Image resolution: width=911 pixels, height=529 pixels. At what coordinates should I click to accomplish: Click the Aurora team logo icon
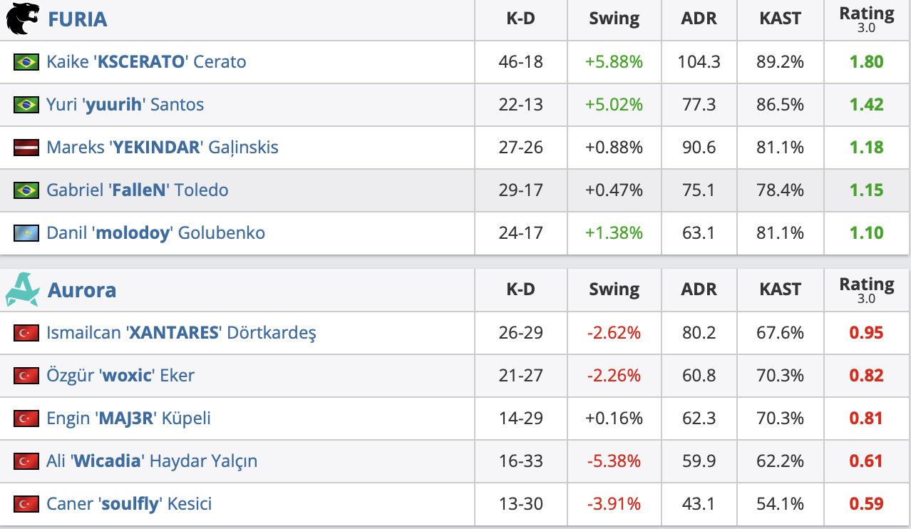[x=21, y=289]
